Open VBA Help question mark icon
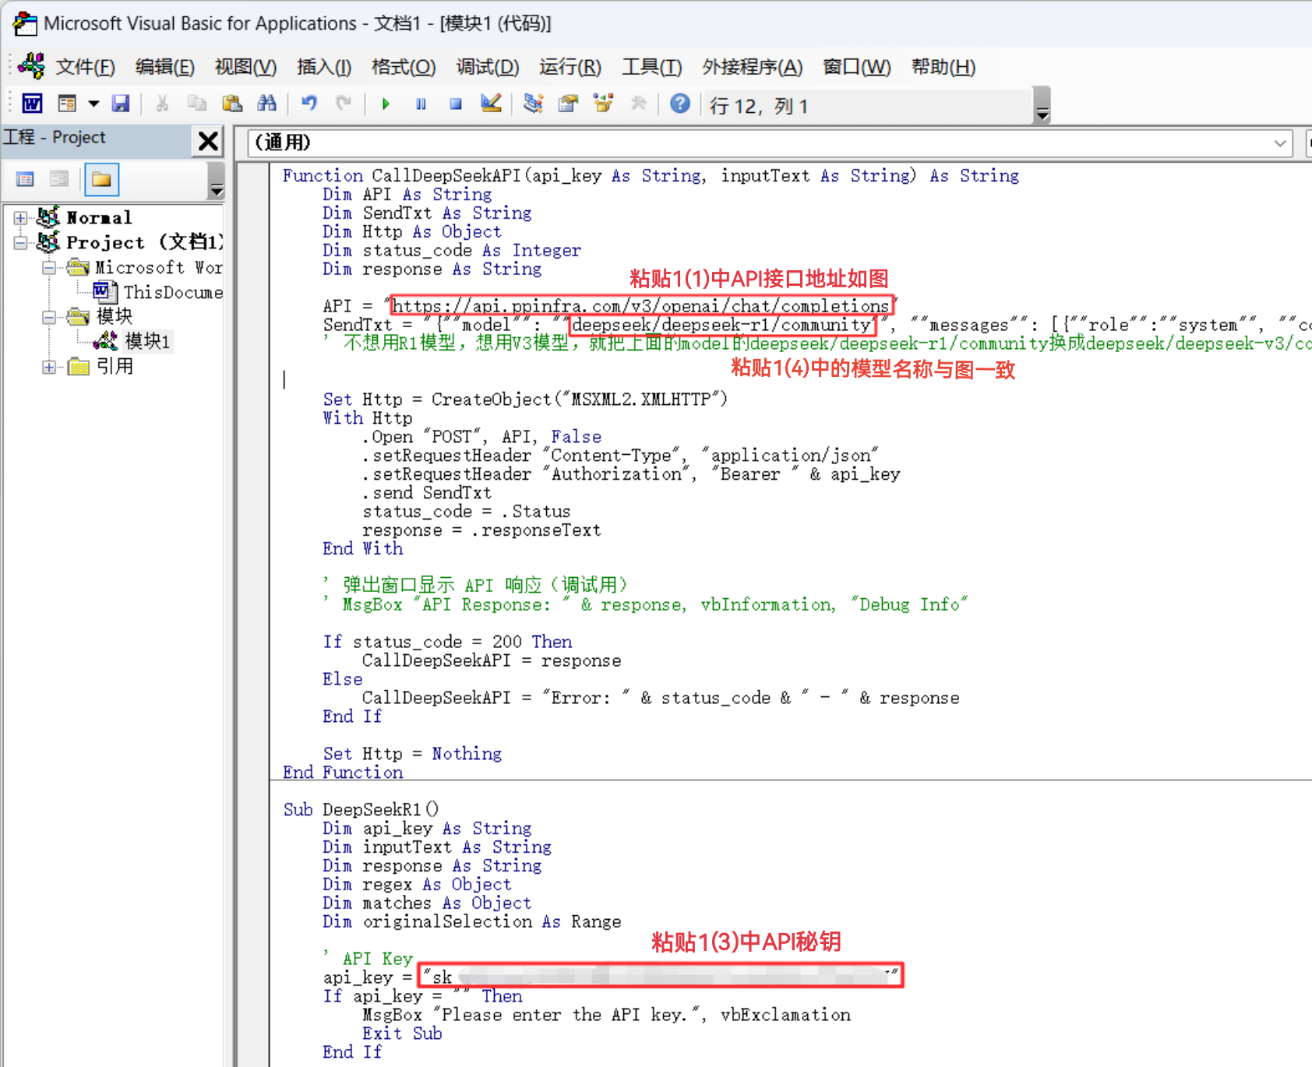The image size is (1312, 1067). [680, 104]
